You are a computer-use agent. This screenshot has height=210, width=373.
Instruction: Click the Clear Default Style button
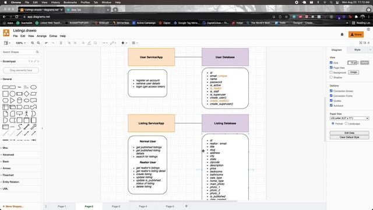[349, 138]
